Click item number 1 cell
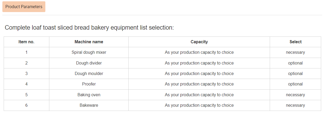 [26, 52]
